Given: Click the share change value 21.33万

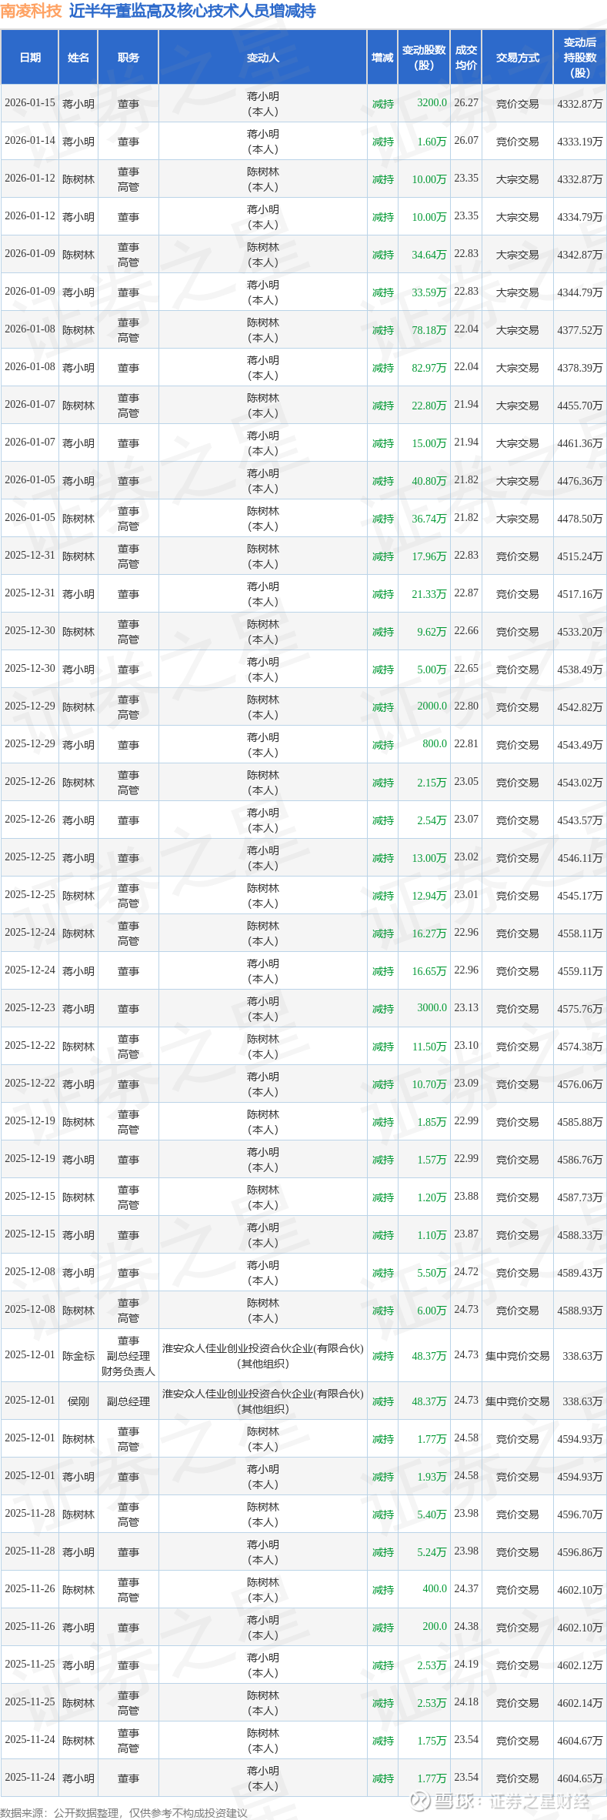Looking at the screenshot, I should pyautogui.click(x=429, y=594).
